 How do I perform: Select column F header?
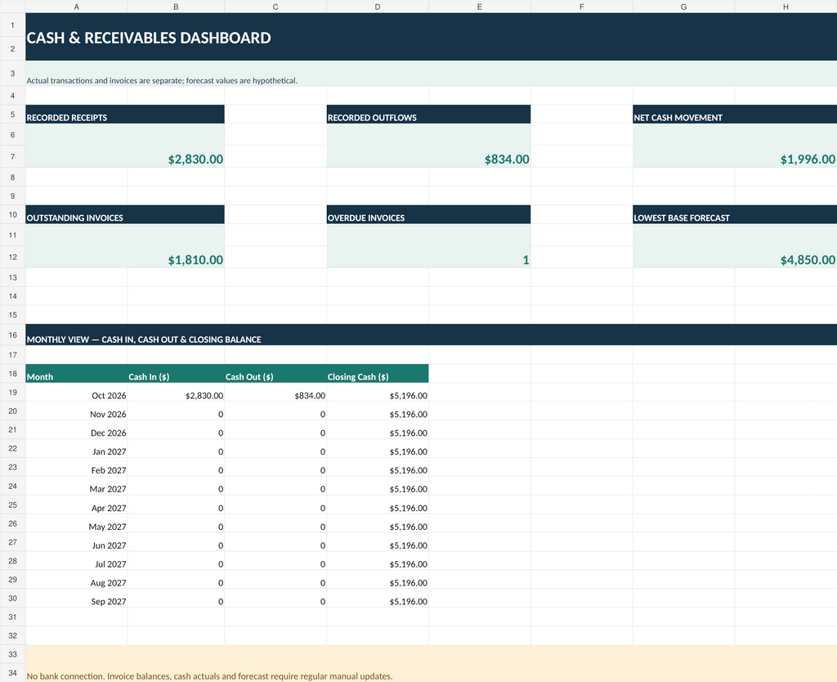tap(582, 7)
